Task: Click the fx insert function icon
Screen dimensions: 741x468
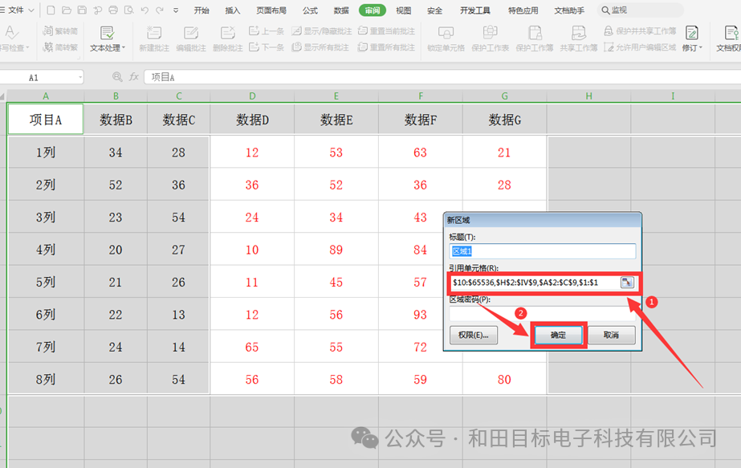Action: coord(134,76)
